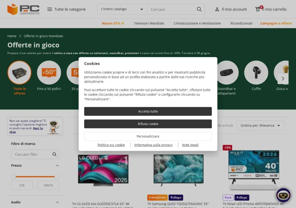Click the Apri la chat link
The image size is (296, 208).
coord(38,128)
